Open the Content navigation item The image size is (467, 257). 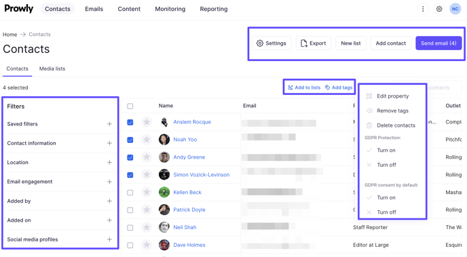point(129,9)
